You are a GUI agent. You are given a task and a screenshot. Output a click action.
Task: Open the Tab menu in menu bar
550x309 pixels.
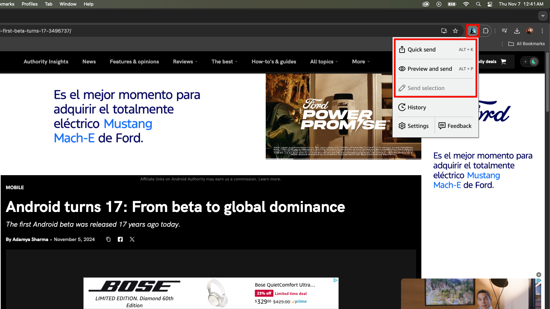[x=49, y=4]
